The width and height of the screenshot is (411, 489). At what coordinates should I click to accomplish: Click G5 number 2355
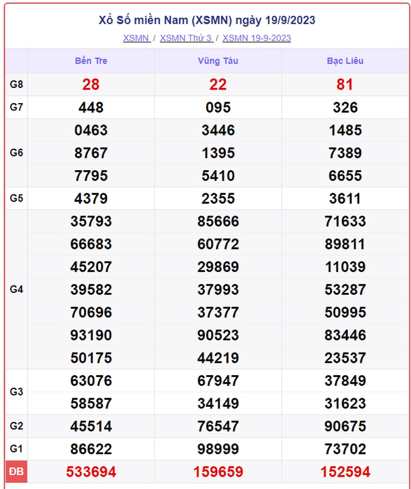218,199
